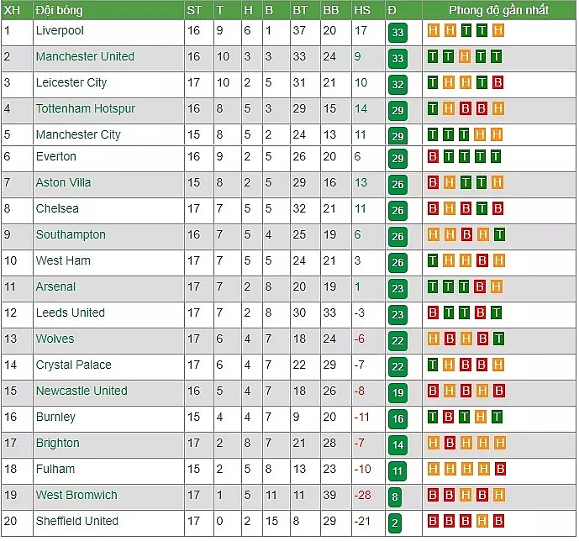Viewport: 579px width, 541px height.
Task: Click Everton's first red B form icon
Action: (x=433, y=157)
